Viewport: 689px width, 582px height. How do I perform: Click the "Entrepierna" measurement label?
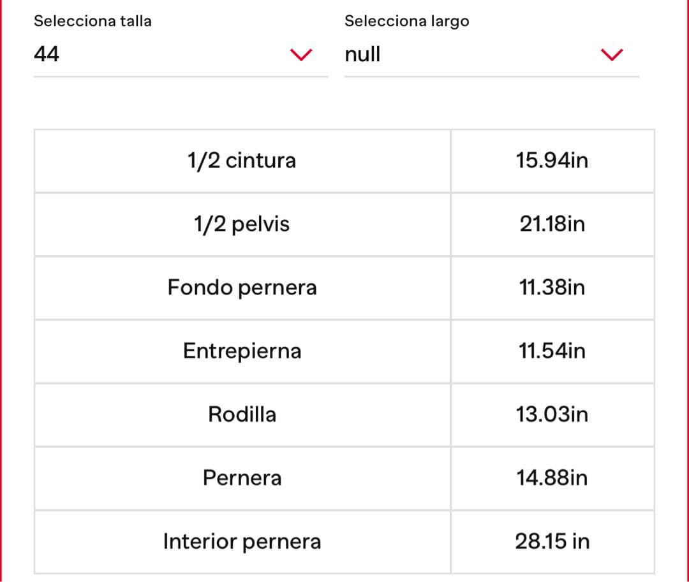[242, 351]
